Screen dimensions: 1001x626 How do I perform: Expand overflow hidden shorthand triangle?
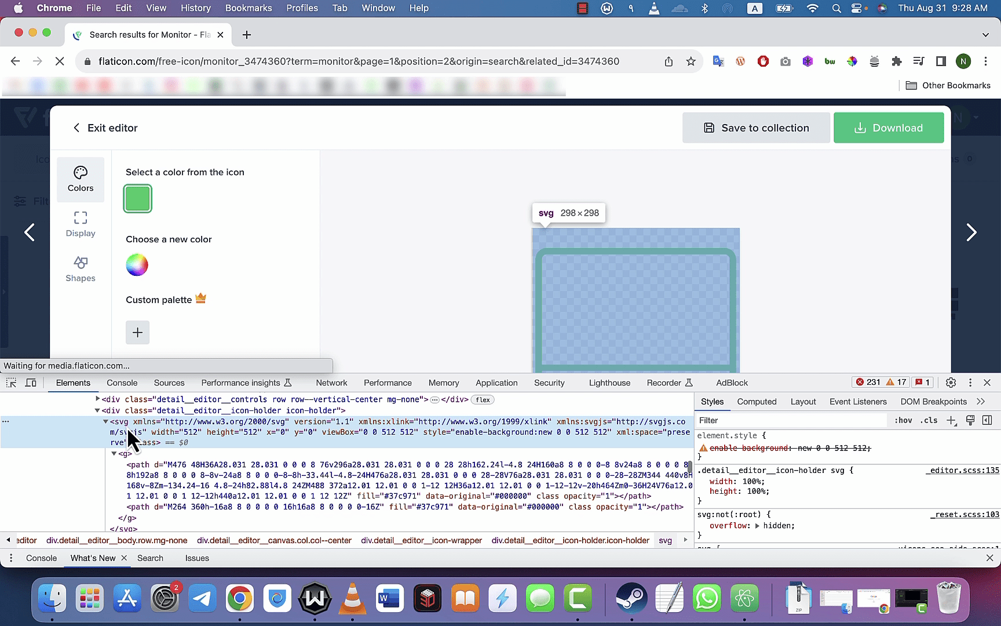tap(757, 526)
